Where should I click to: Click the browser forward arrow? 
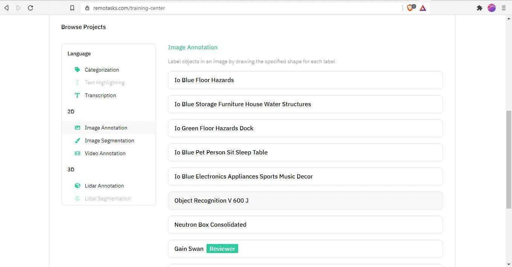coord(18,8)
